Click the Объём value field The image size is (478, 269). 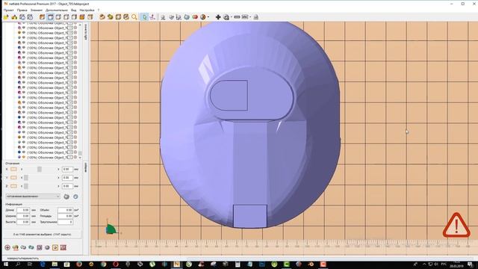coord(65,210)
